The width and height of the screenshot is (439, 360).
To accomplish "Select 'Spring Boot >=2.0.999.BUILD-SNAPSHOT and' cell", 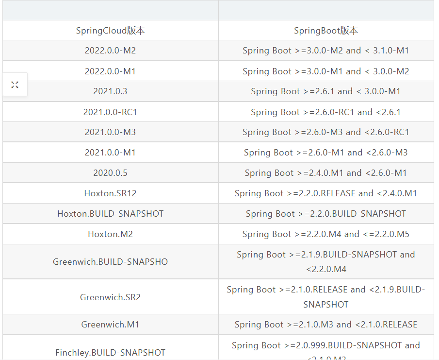I will (x=326, y=348).
